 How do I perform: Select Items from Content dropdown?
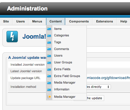(66, 29)
